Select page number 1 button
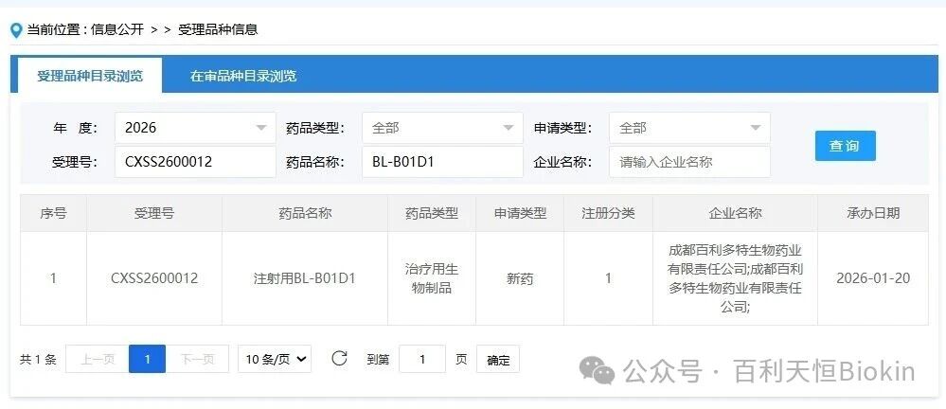946x409 pixels. click(147, 359)
